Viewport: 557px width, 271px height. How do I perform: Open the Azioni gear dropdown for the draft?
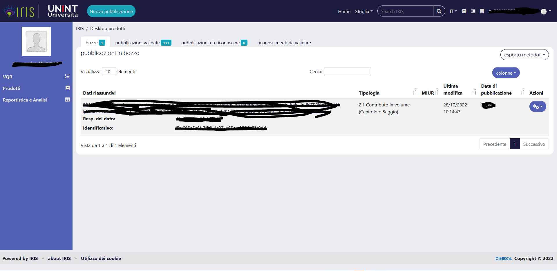538,106
